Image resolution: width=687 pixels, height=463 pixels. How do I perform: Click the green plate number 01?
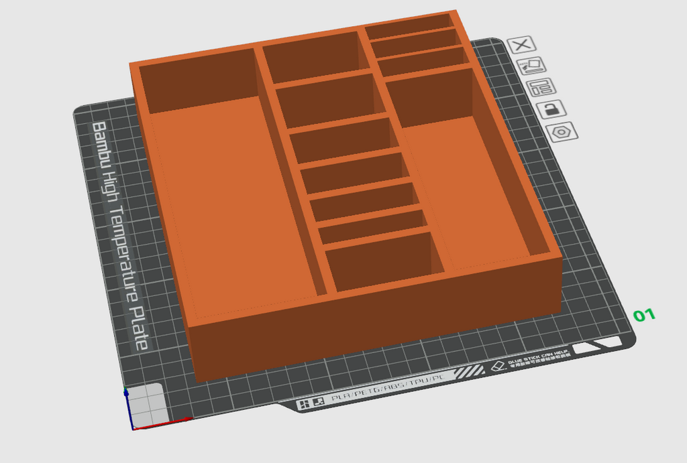pyautogui.click(x=644, y=315)
